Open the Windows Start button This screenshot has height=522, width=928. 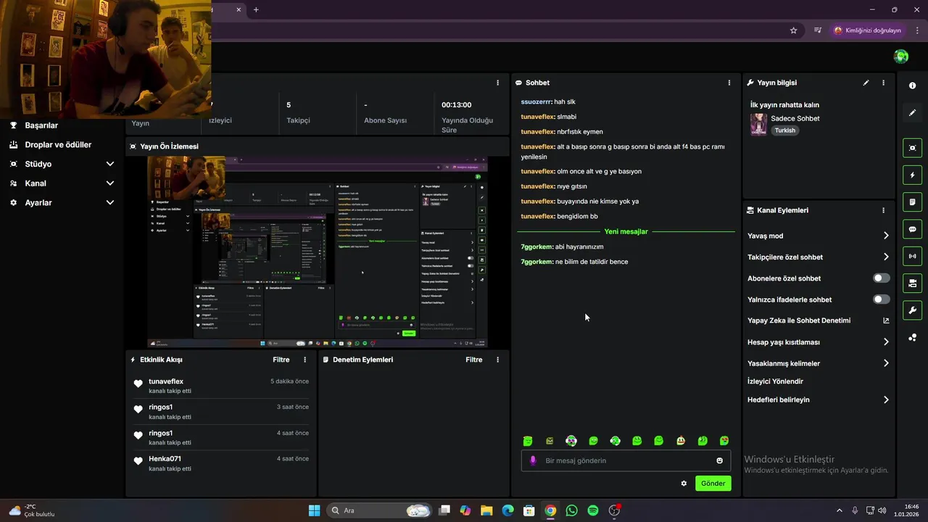pos(315,510)
